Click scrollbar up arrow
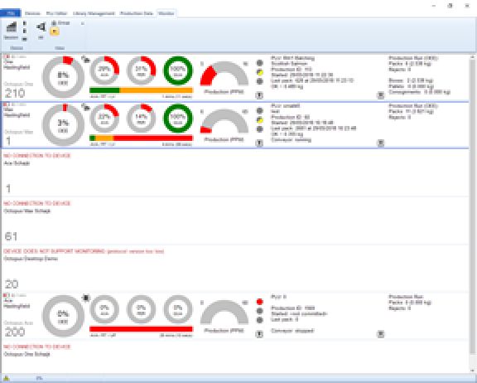Viewport: 477px width, 383px height. point(472,57)
